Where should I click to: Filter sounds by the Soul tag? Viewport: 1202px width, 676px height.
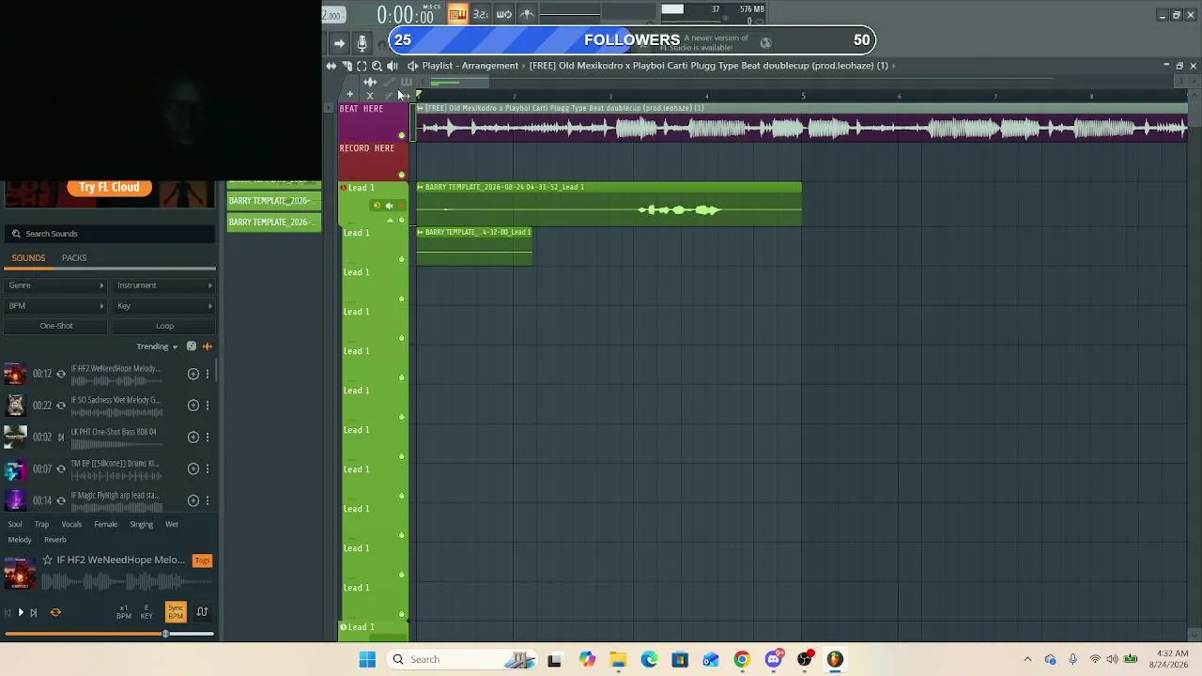[15, 525]
